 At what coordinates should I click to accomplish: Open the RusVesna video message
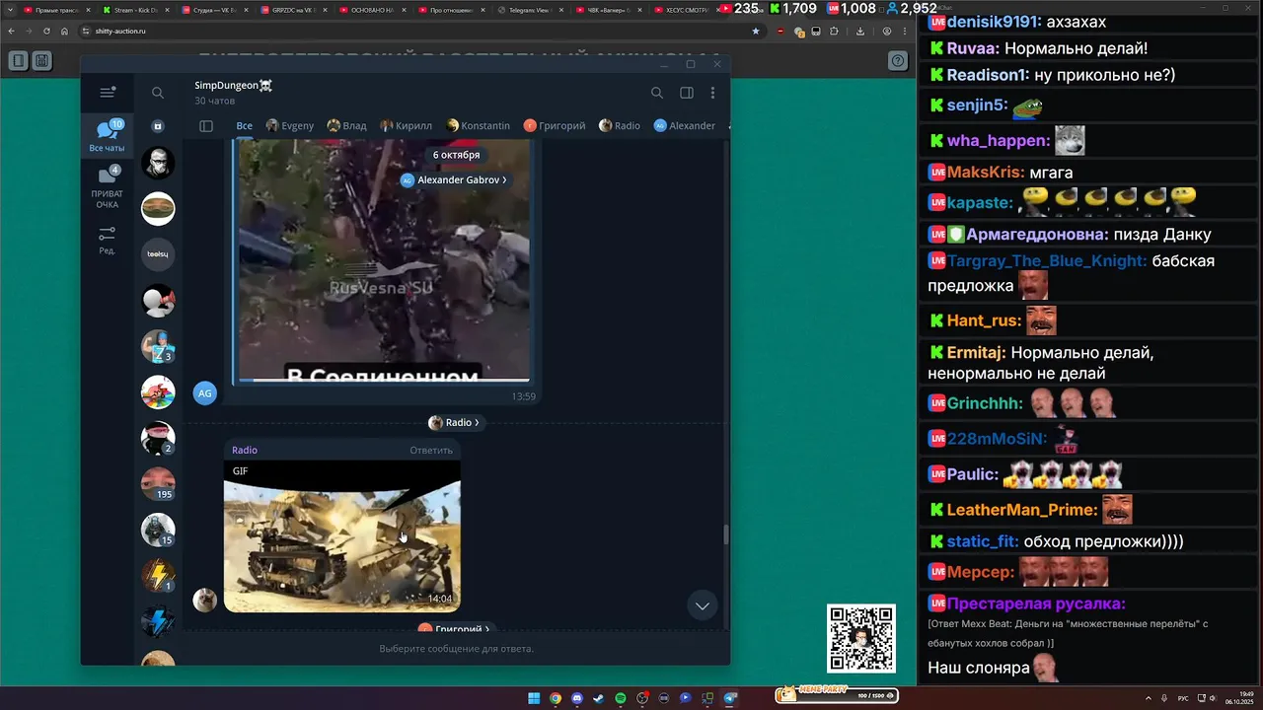384,260
